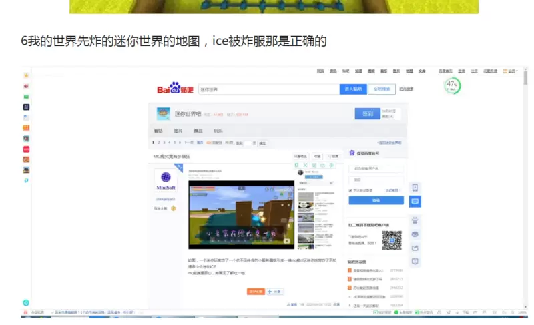Open 知道 in the Baidu top navigation

[x=358, y=71]
